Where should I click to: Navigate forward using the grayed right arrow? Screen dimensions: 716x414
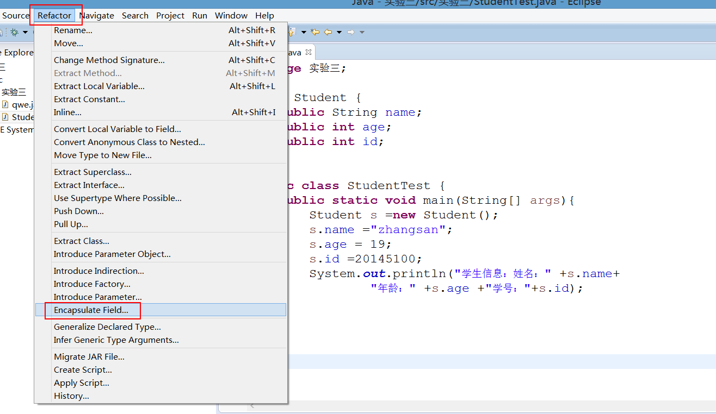[351, 33]
